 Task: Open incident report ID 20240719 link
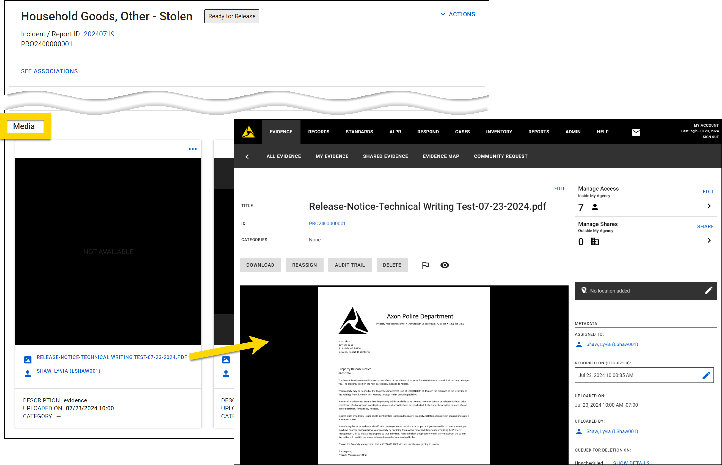[x=99, y=34]
